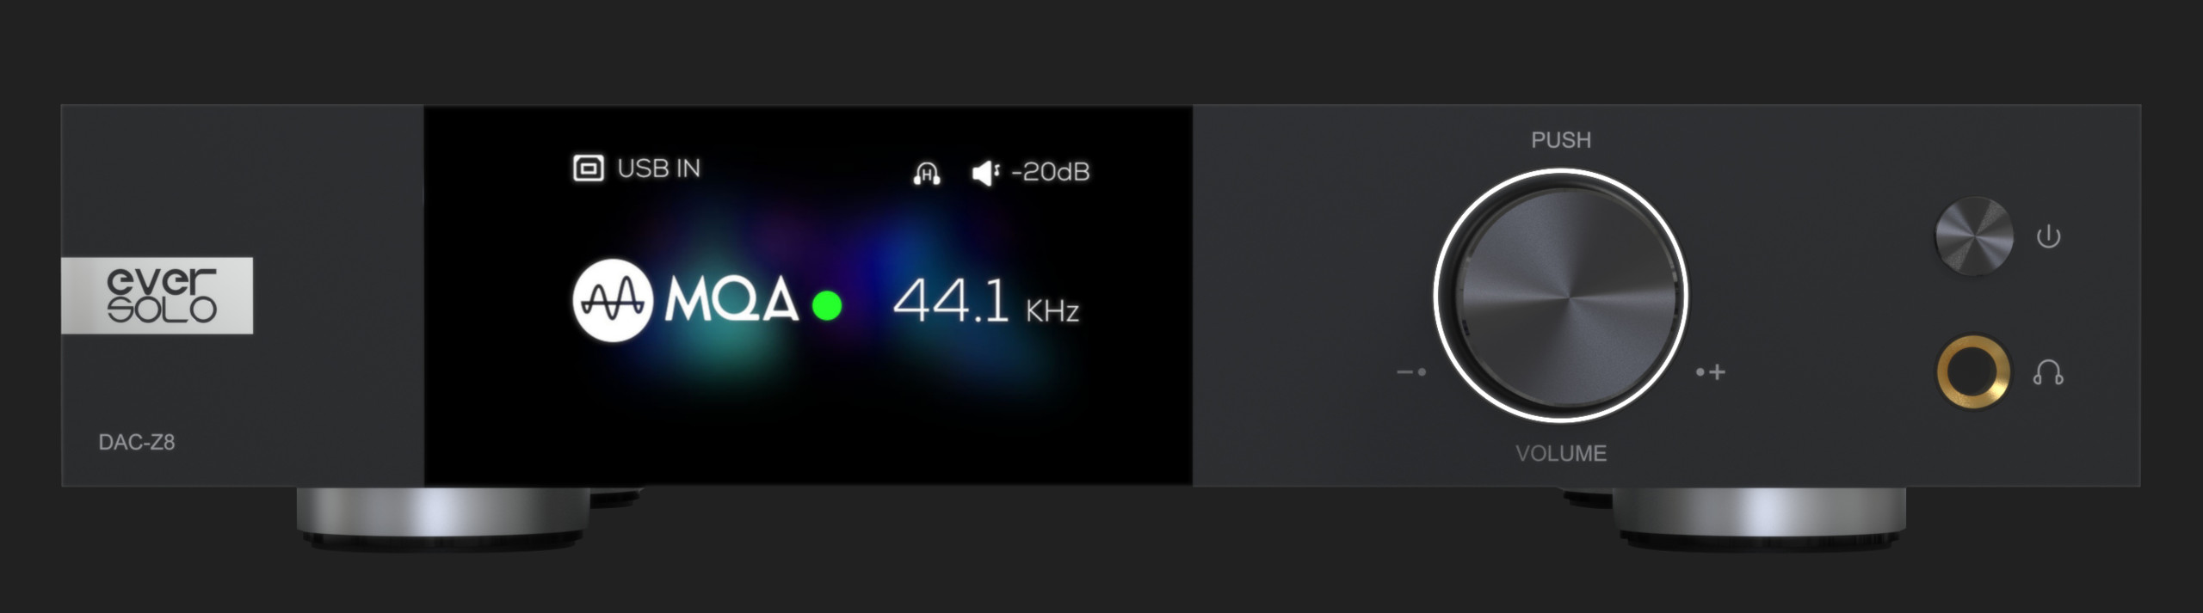Click the headphone mode icon on display
This screenshot has width=2203, height=613.
927,174
